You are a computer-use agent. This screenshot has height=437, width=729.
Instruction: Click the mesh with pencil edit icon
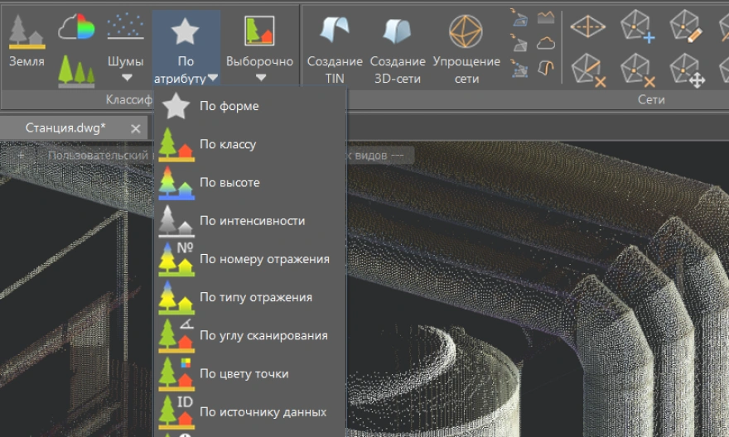point(685,26)
